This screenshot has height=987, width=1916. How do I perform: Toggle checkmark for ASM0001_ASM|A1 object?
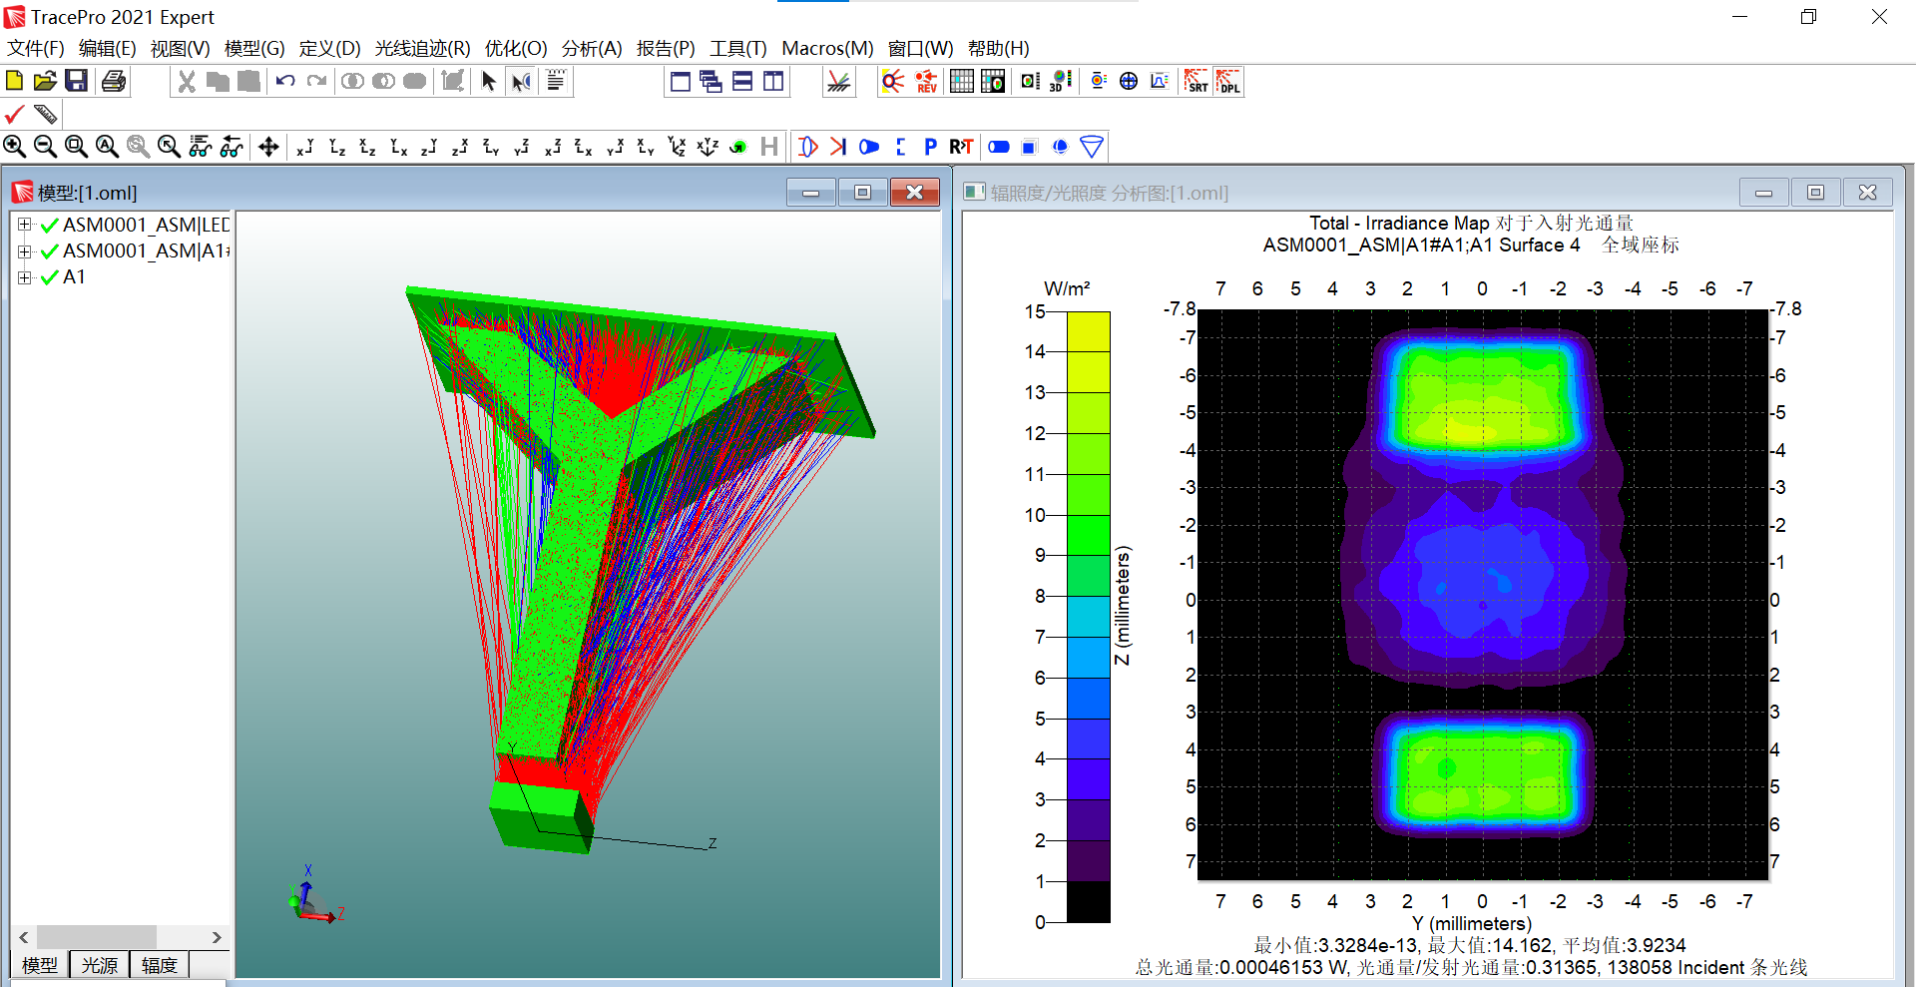tap(49, 251)
